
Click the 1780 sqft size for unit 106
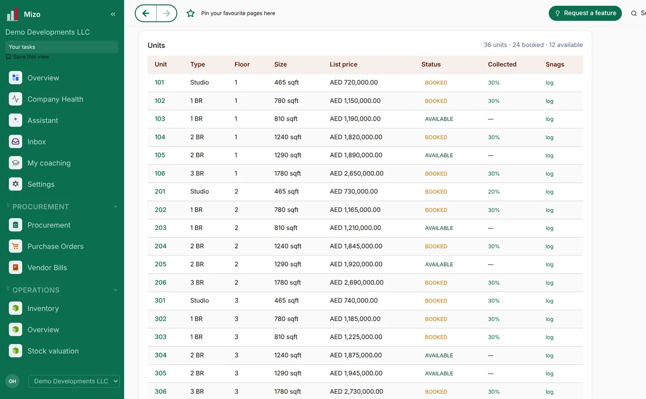pos(287,173)
